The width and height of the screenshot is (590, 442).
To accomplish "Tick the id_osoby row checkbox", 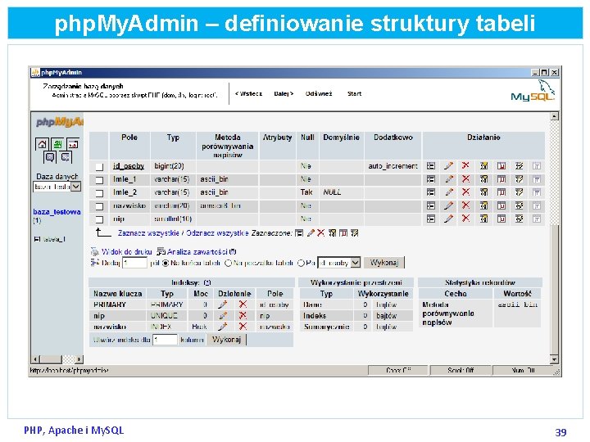I will pyautogui.click(x=99, y=167).
